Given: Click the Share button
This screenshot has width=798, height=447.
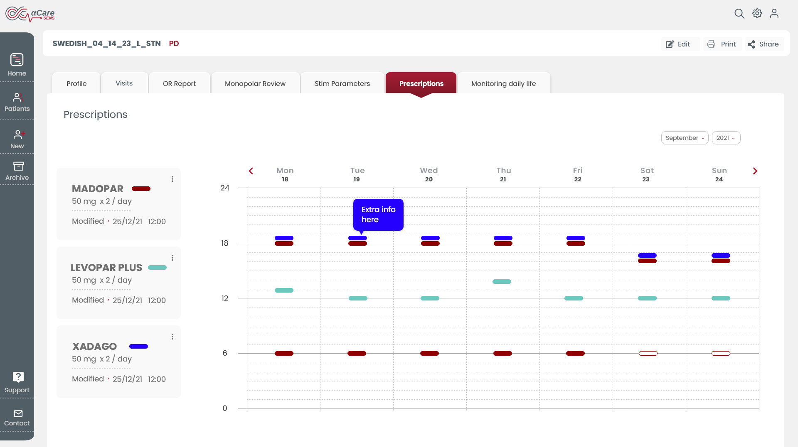Looking at the screenshot, I should tap(763, 44).
